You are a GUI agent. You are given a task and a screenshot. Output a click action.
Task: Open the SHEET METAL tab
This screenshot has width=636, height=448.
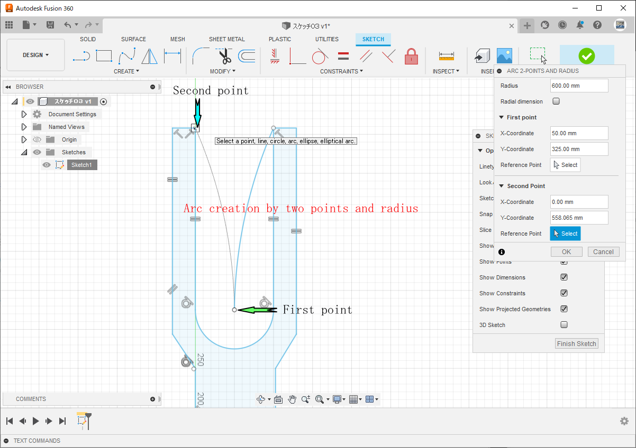(x=226, y=39)
